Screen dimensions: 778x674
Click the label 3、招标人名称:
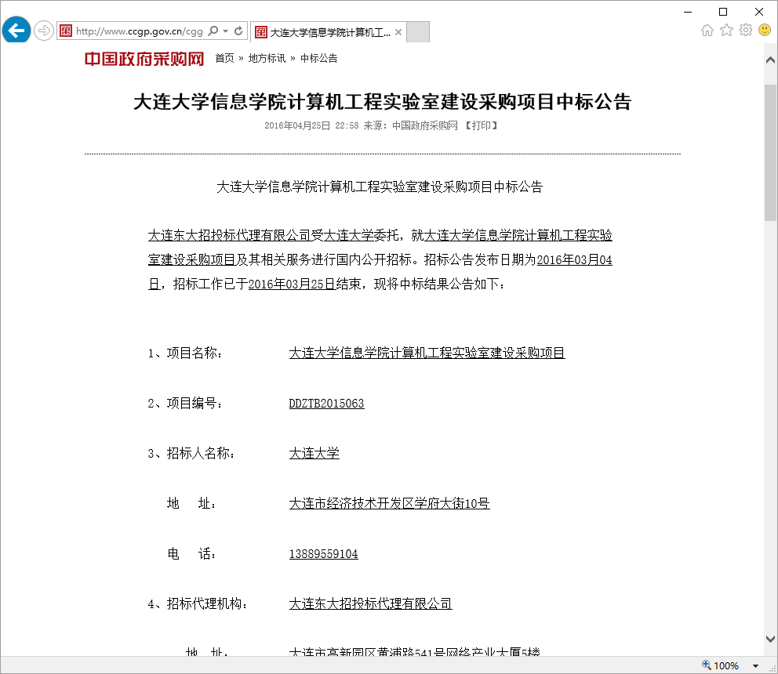click(191, 453)
